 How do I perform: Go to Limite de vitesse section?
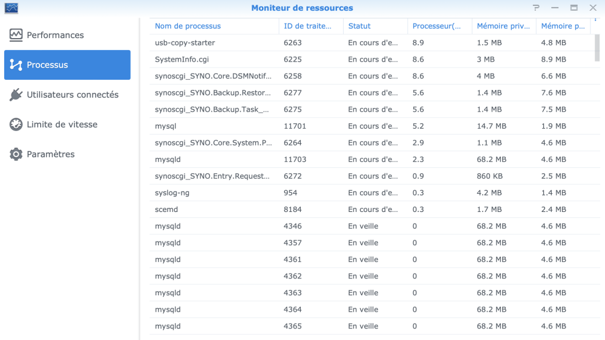click(x=62, y=124)
